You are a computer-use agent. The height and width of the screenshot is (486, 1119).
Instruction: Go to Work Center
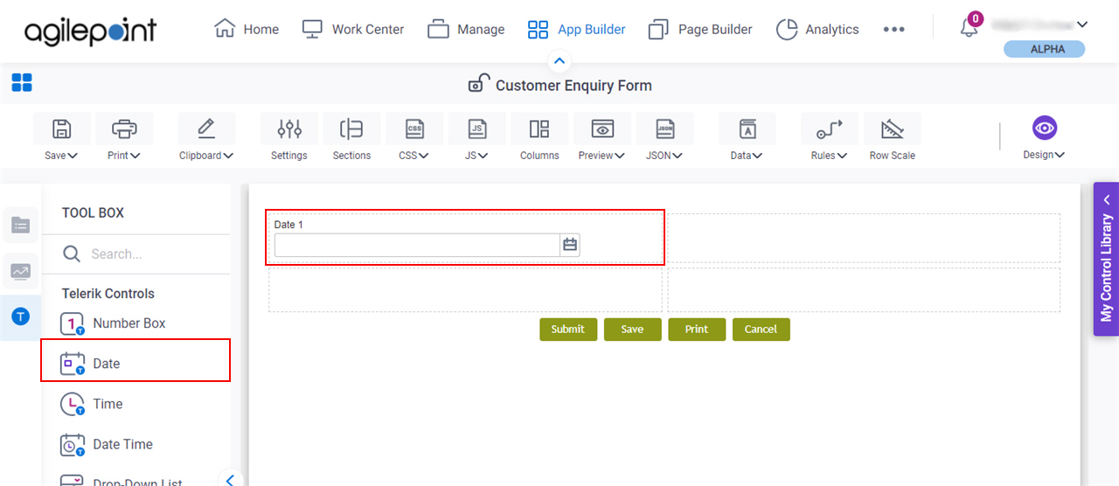(x=353, y=29)
